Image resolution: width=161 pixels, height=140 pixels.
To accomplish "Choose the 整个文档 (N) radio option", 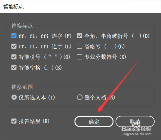I will click(80, 97).
